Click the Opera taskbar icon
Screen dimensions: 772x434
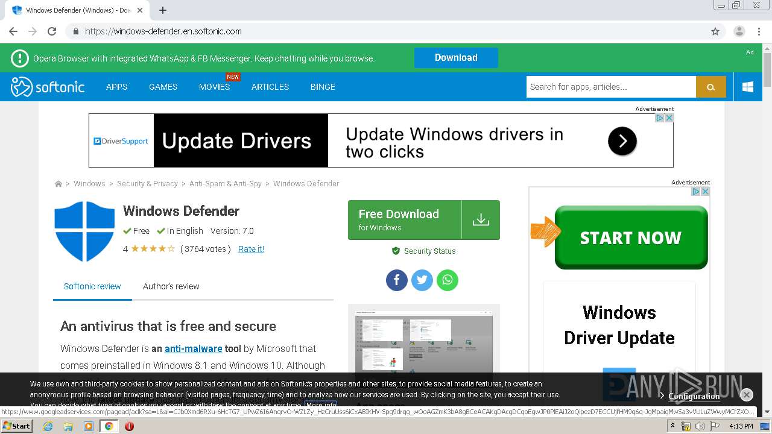[129, 426]
